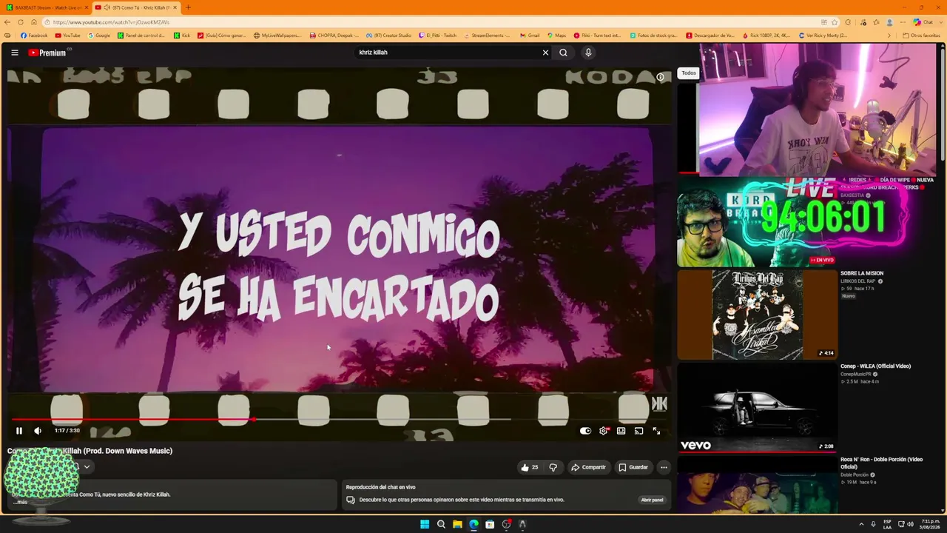This screenshot has height=533, width=947.
Task: Add this page to favorites star
Action: click(x=835, y=22)
